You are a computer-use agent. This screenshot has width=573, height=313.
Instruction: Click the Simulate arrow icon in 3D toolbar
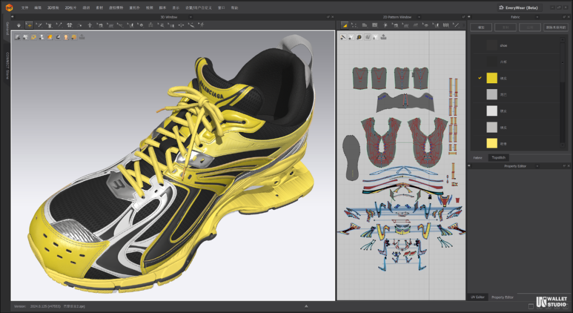click(19, 25)
